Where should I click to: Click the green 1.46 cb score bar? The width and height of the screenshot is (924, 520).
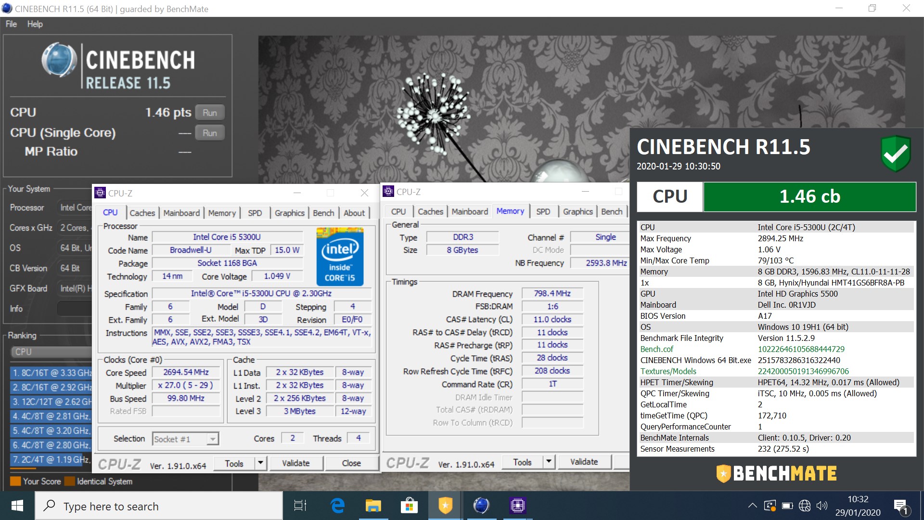tap(809, 196)
